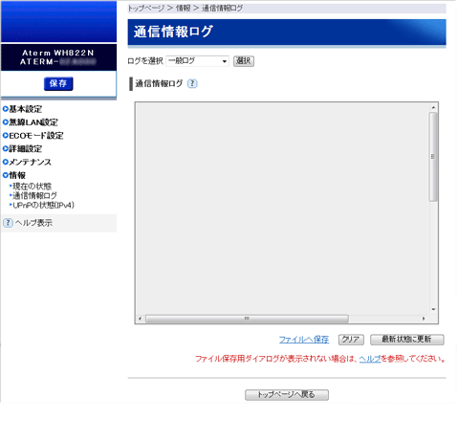Click vertical scrollbar thumb in log
Image resolution: width=458 pixels, height=442 pixels.
point(433,157)
